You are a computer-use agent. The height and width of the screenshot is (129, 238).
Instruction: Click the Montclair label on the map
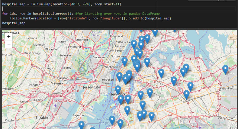[x=39, y=45]
